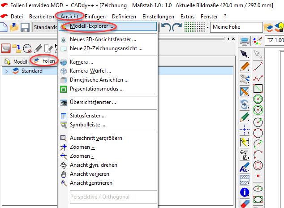
Task: Select the red point tool
Action: point(258,176)
